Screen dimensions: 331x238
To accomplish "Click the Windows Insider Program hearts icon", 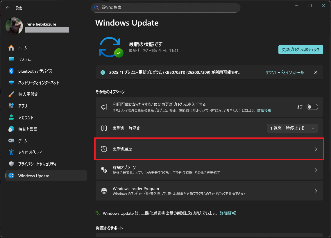I will (x=104, y=191).
